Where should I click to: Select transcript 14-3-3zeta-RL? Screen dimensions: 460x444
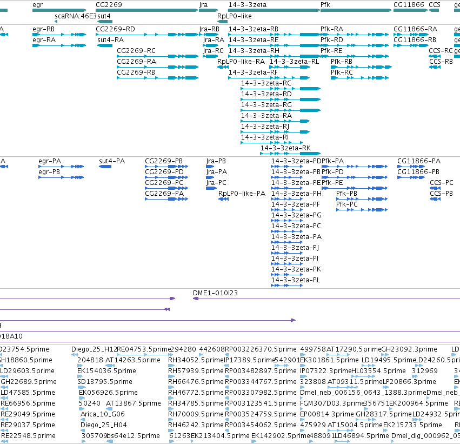coord(290,67)
